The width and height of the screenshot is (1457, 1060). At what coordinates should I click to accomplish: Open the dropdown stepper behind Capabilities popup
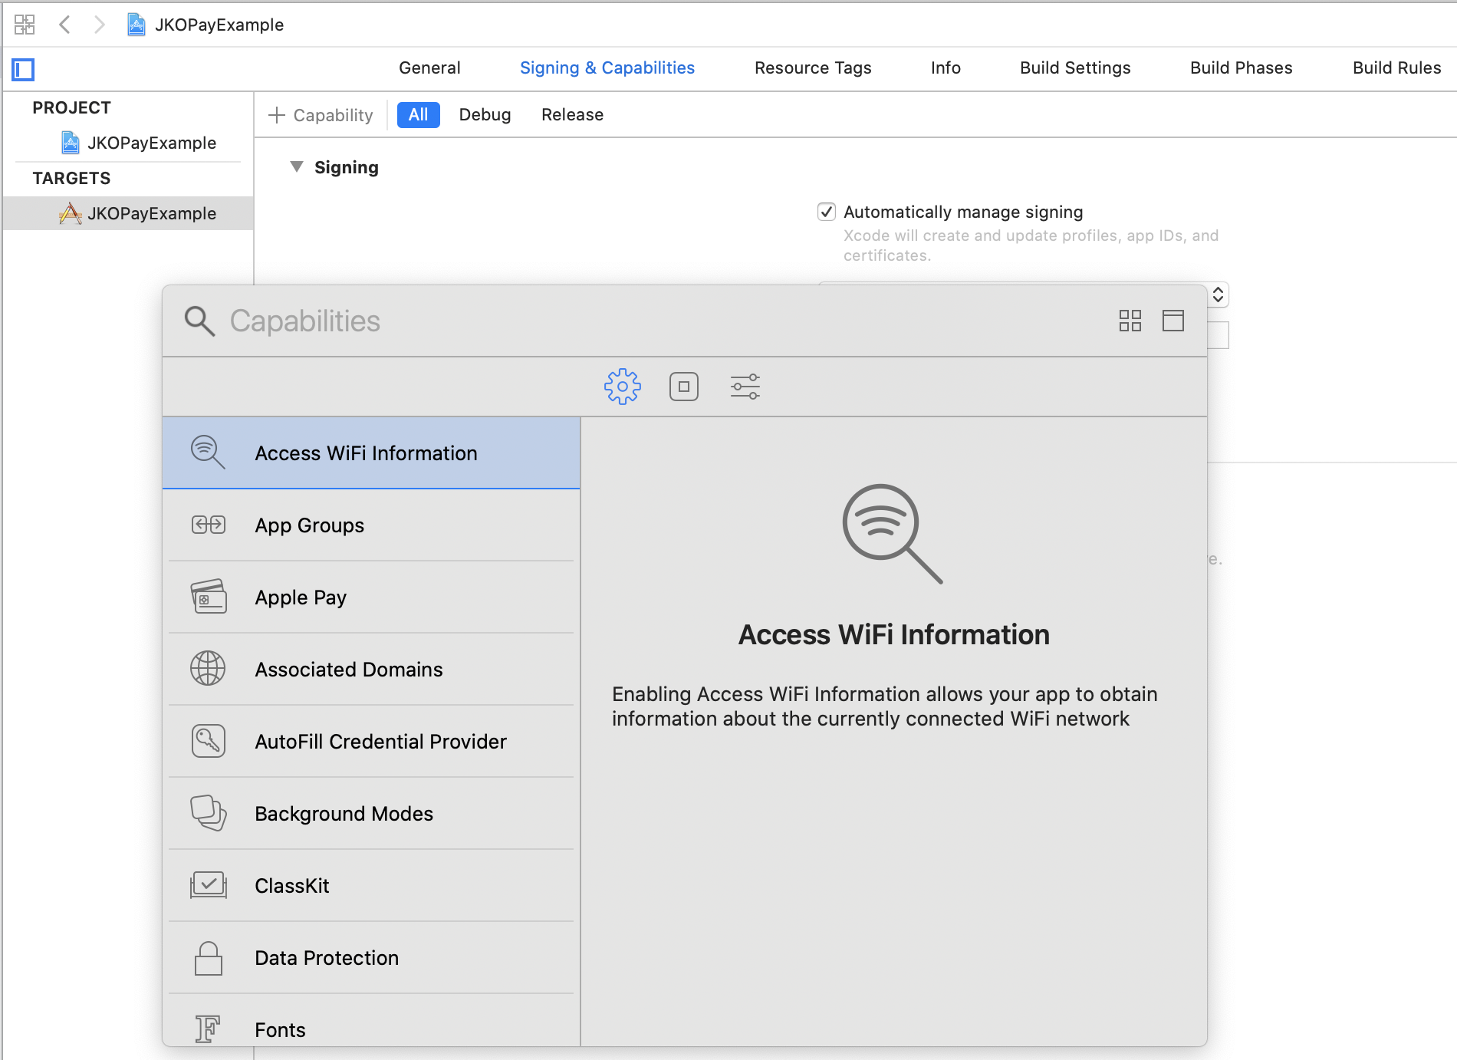[1218, 295]
